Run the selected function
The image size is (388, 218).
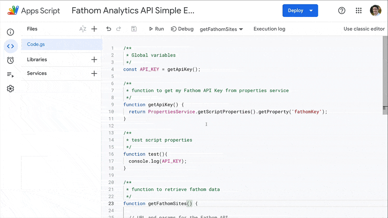click(x=156, y=29)
